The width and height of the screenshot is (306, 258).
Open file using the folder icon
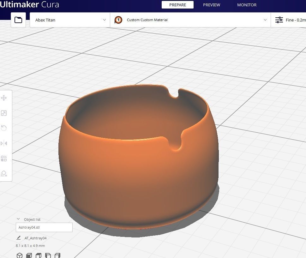[x=18, y=20]
